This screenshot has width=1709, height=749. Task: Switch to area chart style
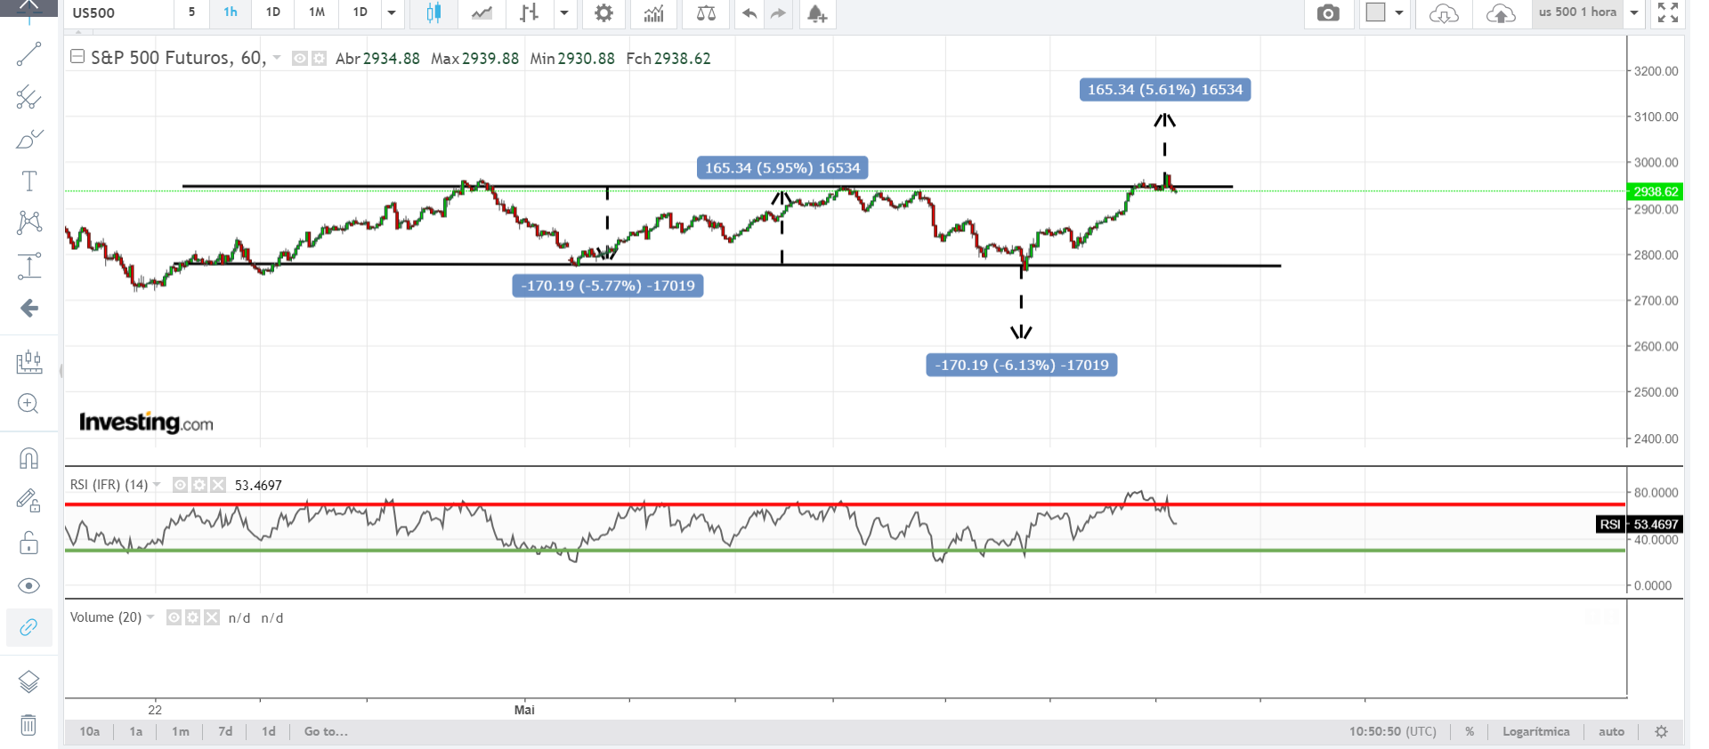[x=482, y=13]
